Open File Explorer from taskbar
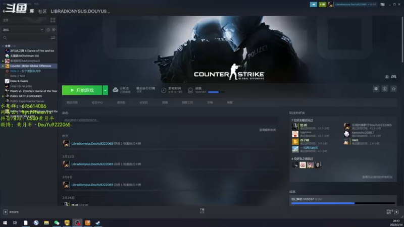The height and width of the screenshot is (227, 404). point(46,223)
